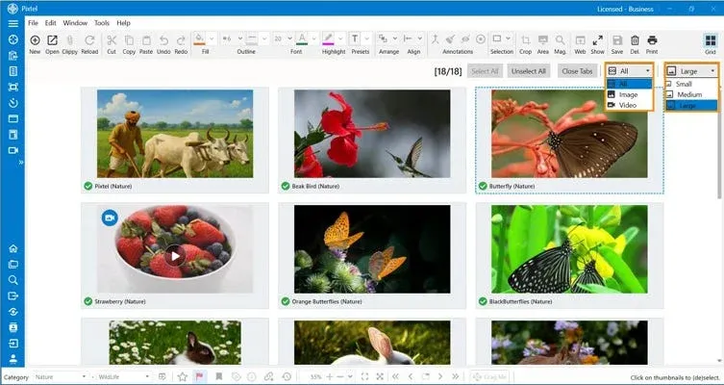
Task: Deselect the BlackButterflies (Nature) check mark
Action: pyautogui.click(x=483, y=301)
